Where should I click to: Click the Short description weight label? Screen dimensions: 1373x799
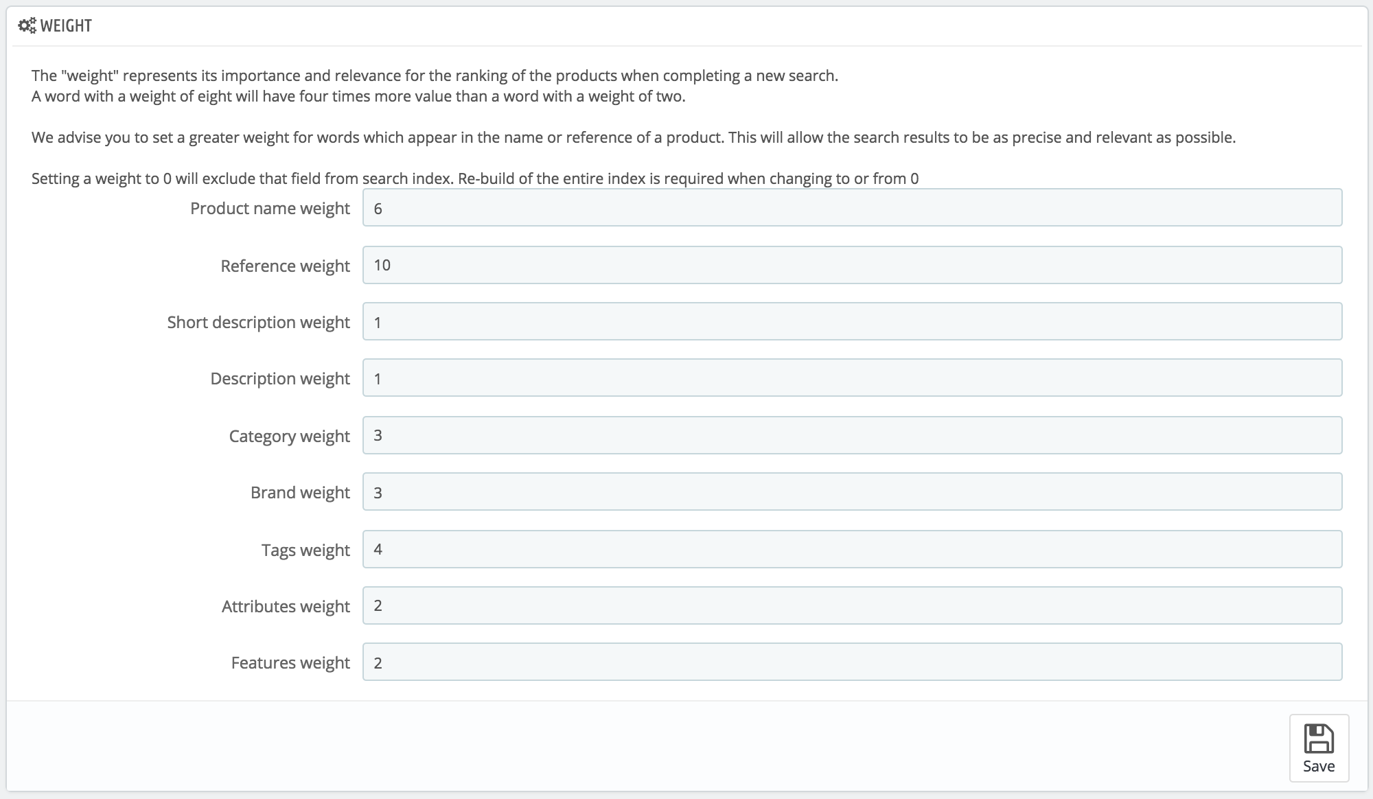[x=258, y=323]
